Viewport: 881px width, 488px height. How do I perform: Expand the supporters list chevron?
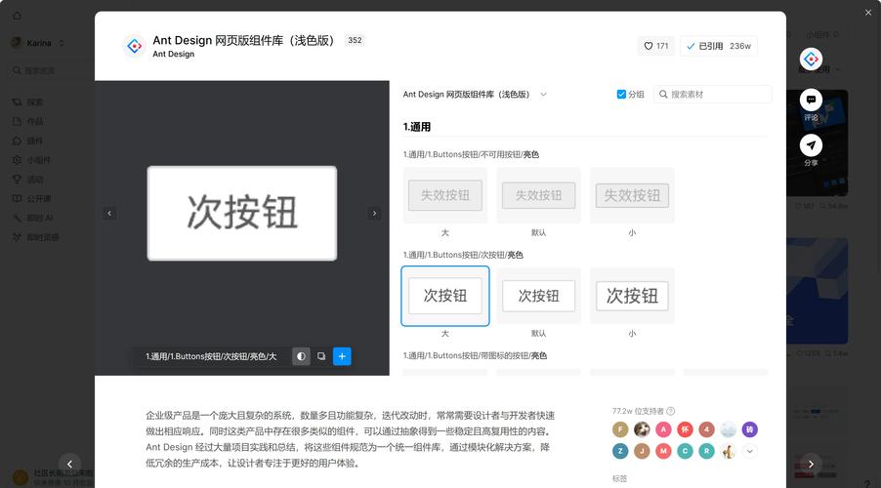tap(749, 451)
